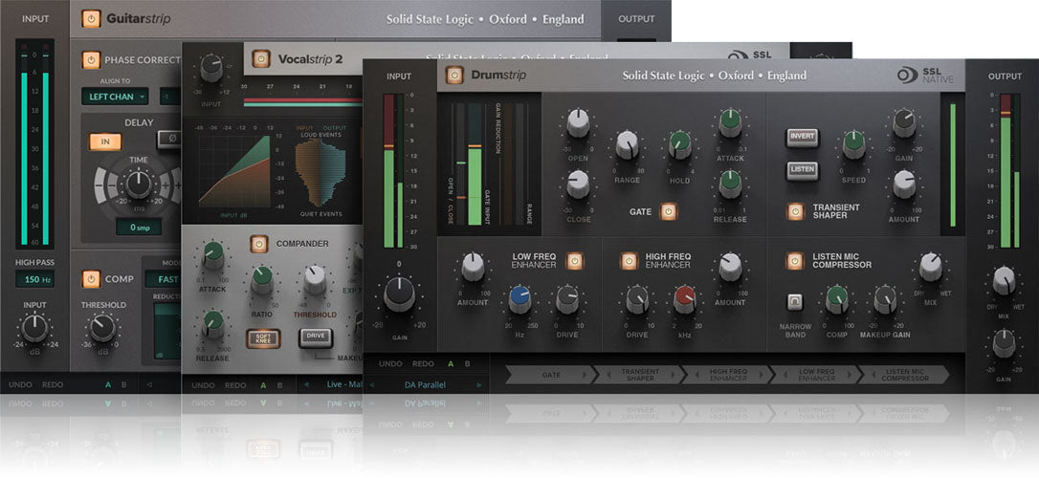Click right arrow on Low Freq Enhancer order block
Viewport: 1039px width, 478px height.
click(x=851, y=375)
